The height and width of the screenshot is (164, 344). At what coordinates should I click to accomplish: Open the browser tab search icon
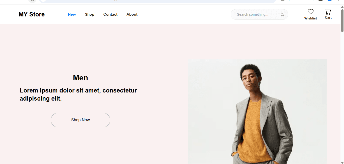pyautogui.click(x=32, y=1)
